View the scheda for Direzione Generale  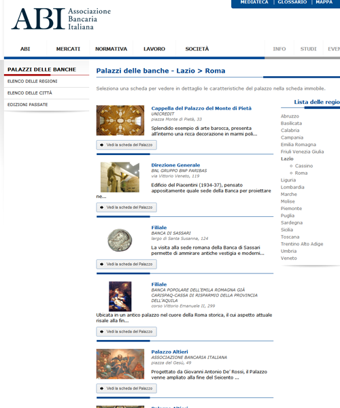pyautogui.click(x=126, y=207)
